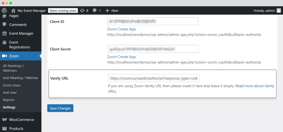This screenshot has height=132, width=283.
Task: Open the Howdy, admin account menu
Action: tap(264, 11)
